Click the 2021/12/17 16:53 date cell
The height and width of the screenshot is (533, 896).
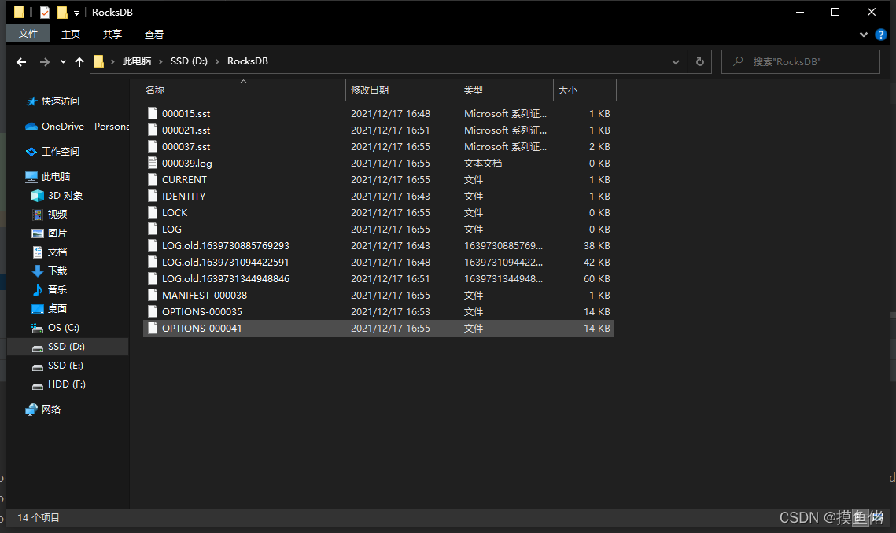tap(390, 312)
